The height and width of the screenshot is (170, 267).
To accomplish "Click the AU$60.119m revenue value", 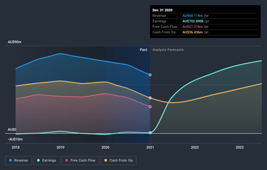I will pos(193,16).
